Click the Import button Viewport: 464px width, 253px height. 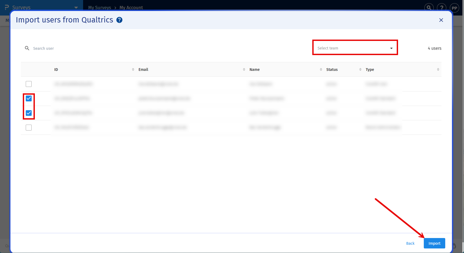click(x=434, y=243)
